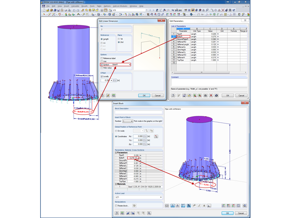Click rotate block settings icon in Manipulations
Screen dimensions: 291x218
[x=134, y=206]
